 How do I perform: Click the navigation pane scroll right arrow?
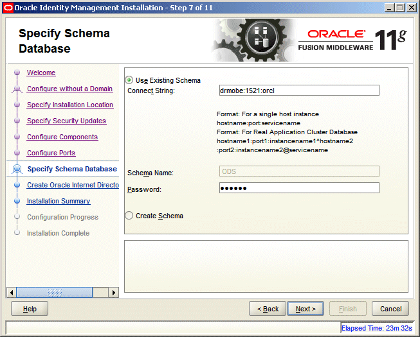pyautogui.click(x=114, y=292)
